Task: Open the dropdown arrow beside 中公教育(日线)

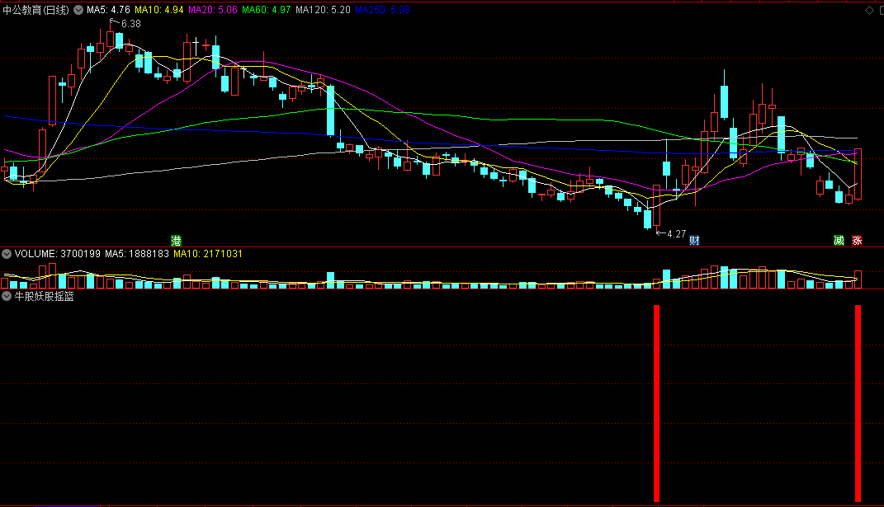Action: [78, 10]
